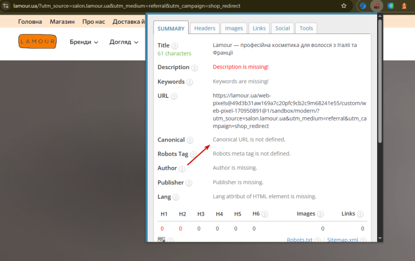The image size is (415, 261).
Task: Open the Images tab
Action: tap(233, 28)
